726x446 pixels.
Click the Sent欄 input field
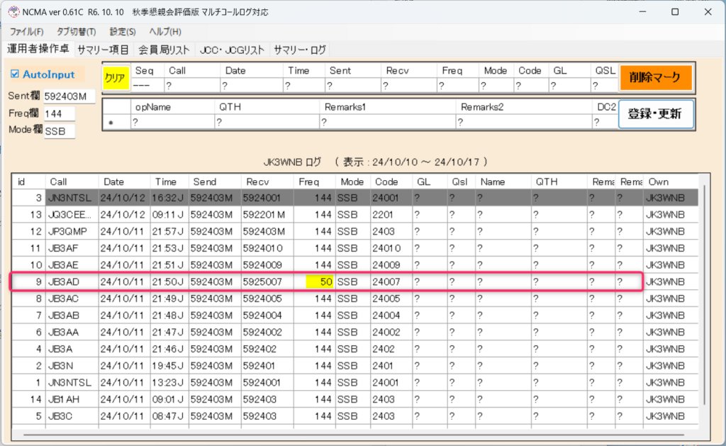pyautogui.click(x=69, y=96)
